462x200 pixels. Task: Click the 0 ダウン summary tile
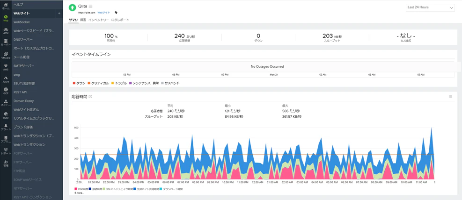[x=258, y=38]
